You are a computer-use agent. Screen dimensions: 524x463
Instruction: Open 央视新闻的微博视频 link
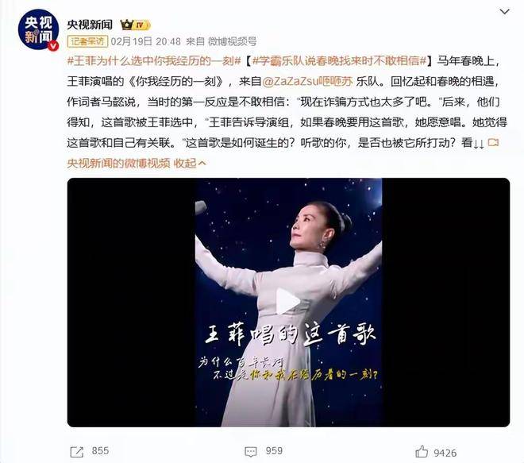coord(118,163)
